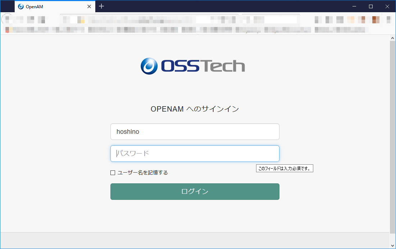Click the page scrollbar up arrow
Image resolution: width=396 pixels, height=249 pixels.
(x=392, y=38)
